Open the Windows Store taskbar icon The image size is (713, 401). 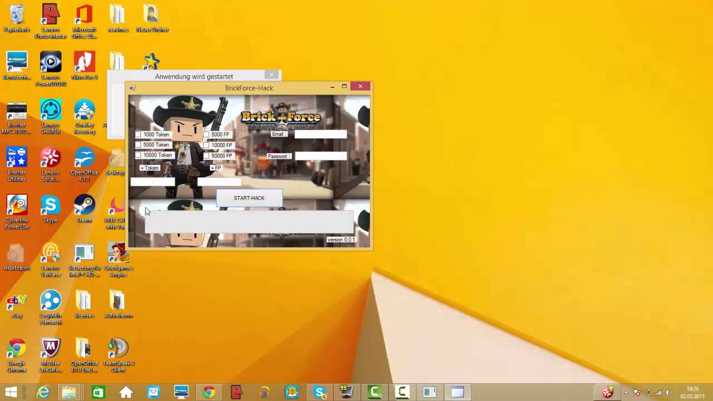pos(98,393)
